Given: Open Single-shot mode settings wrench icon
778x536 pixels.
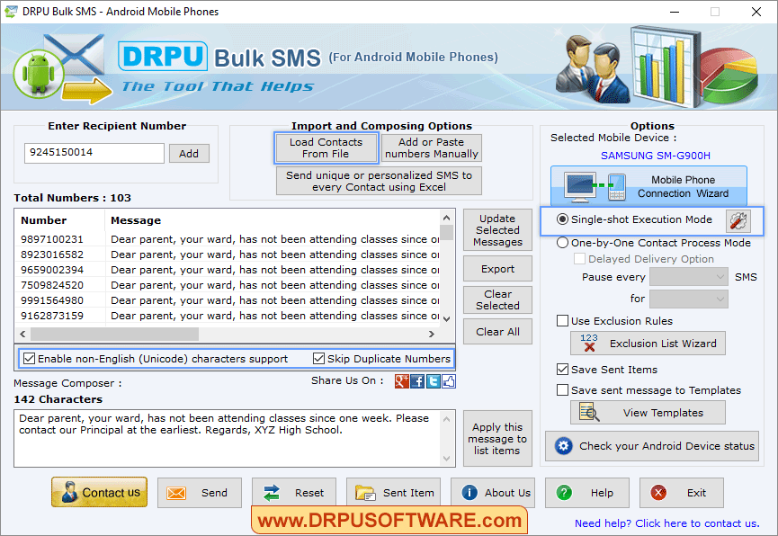Looking at the screenshot, I should 738,220.
